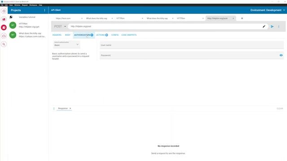287x161 pixels.
Task: Switch to the Actions tab
Action: pyautogui.click(x=102, y=35)
